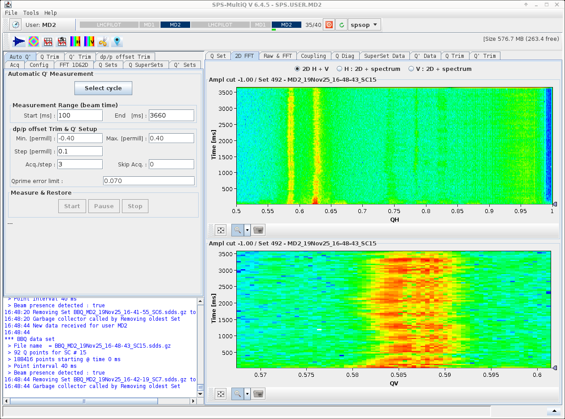Select the '2D H + V' radio button
The width and height of the screenshot is (565, 419).
click(x=297, y=69)
